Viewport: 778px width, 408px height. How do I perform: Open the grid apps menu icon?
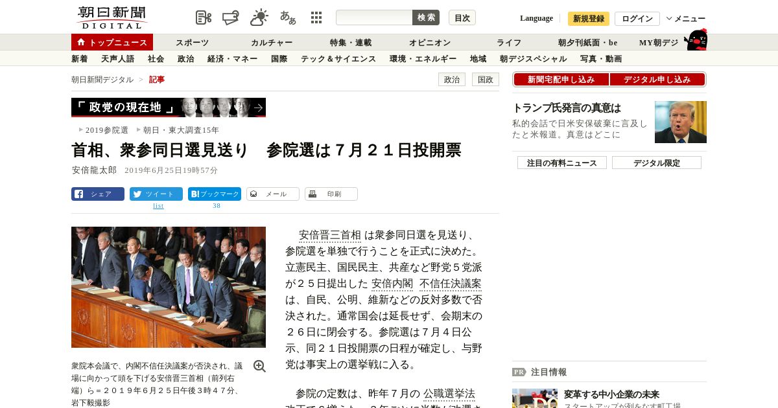tap(316, 17)
